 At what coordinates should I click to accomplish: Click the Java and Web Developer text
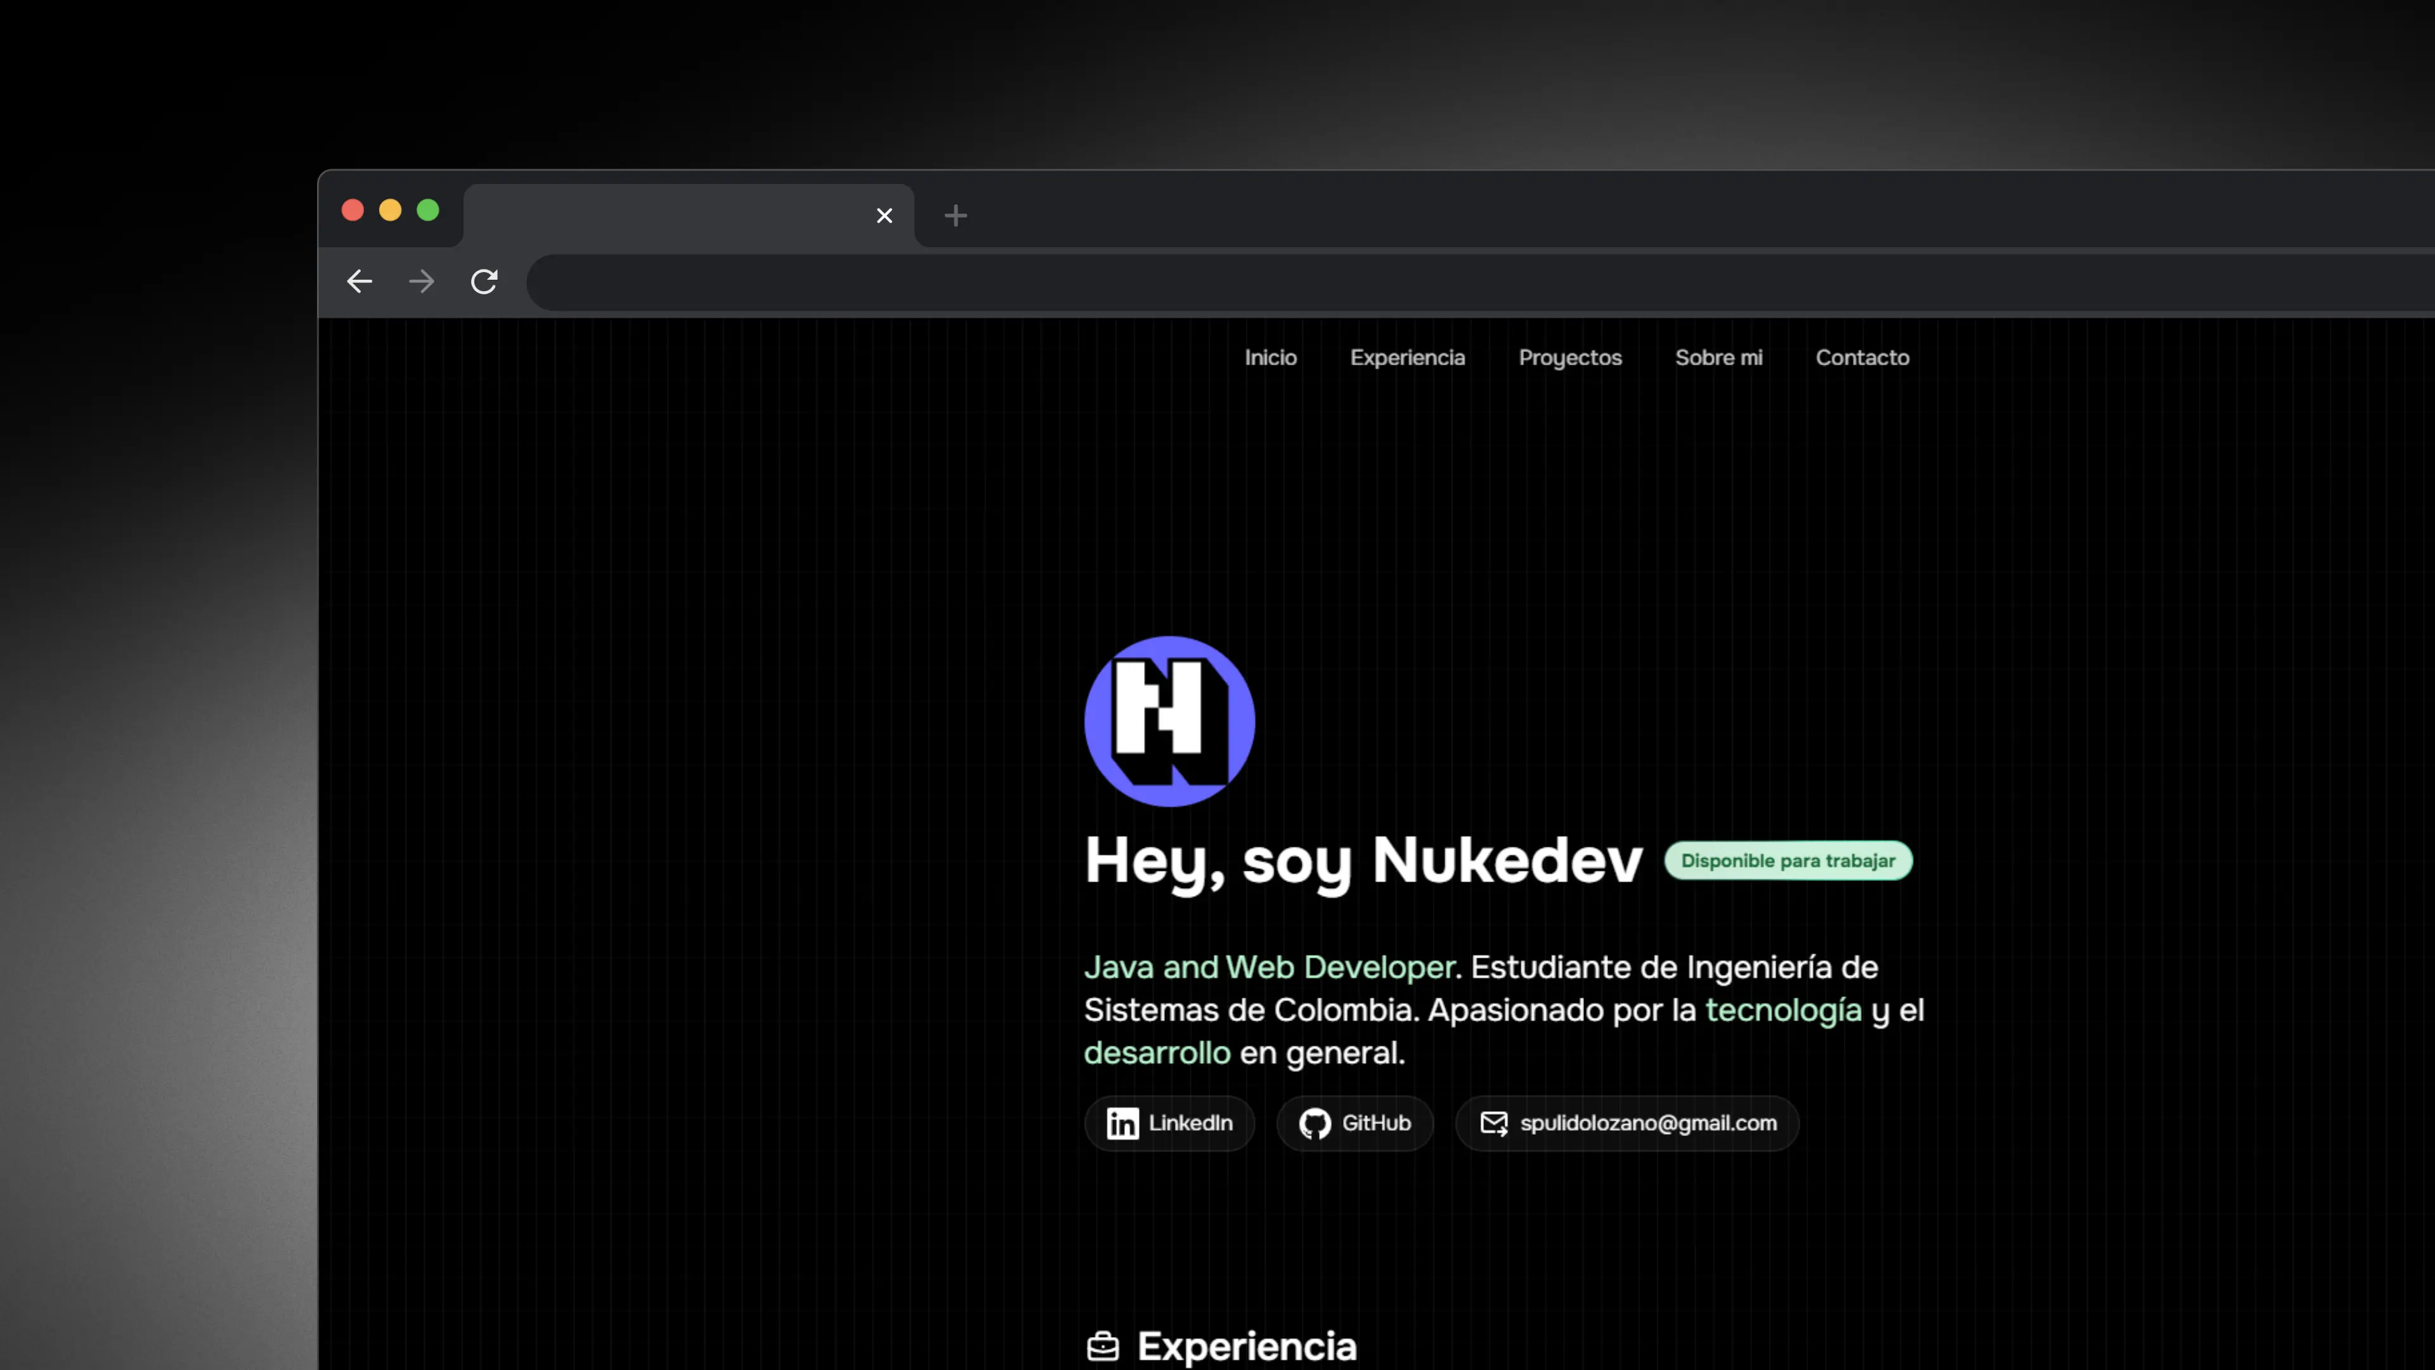(1268, 967)
